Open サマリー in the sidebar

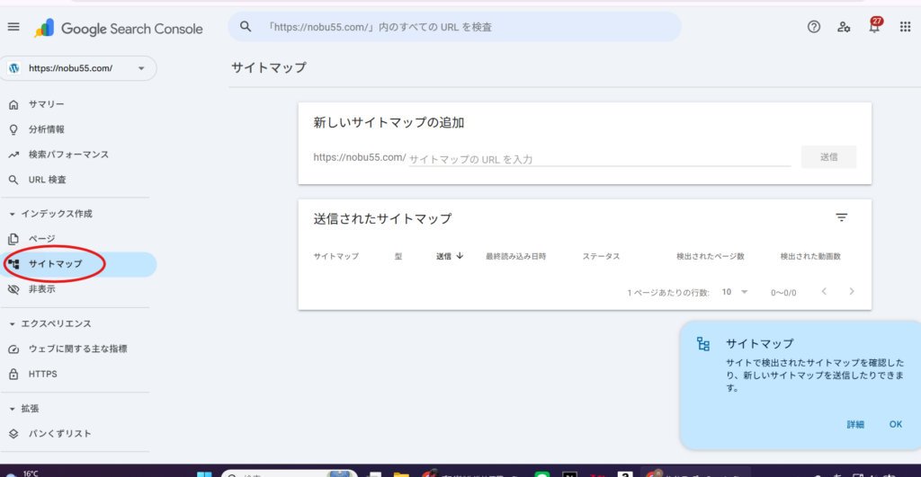(x=47, y=104)
